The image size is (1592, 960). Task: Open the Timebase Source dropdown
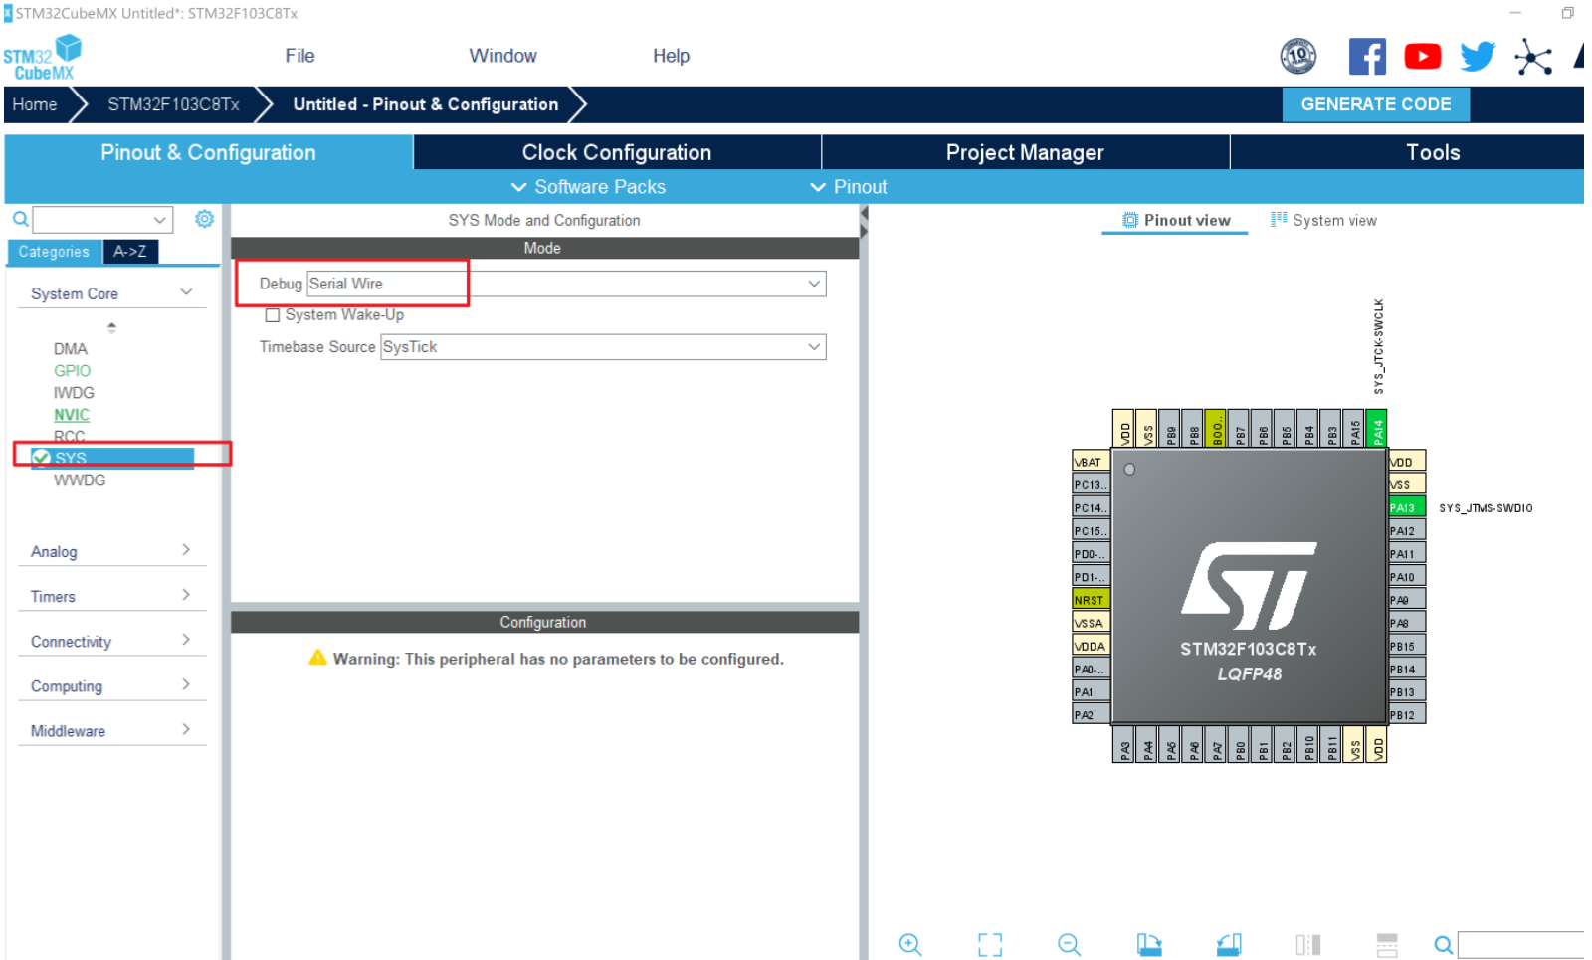(603, 347)
